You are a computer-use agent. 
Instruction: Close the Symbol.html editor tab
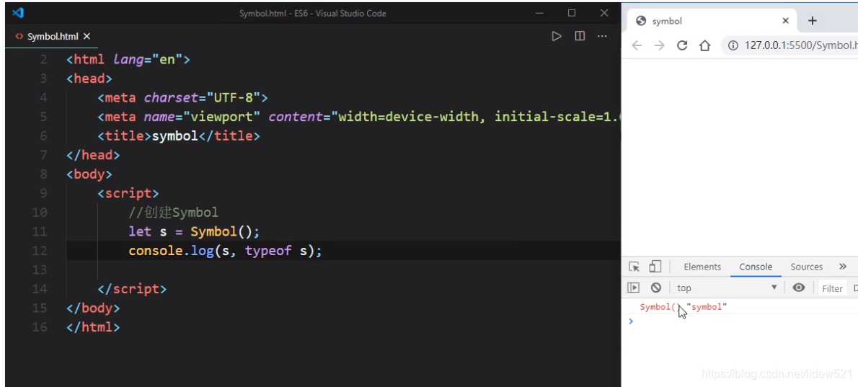coord(87,36)
